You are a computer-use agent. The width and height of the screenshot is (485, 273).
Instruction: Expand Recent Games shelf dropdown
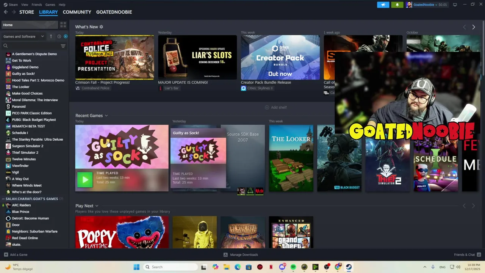[106, 116]
